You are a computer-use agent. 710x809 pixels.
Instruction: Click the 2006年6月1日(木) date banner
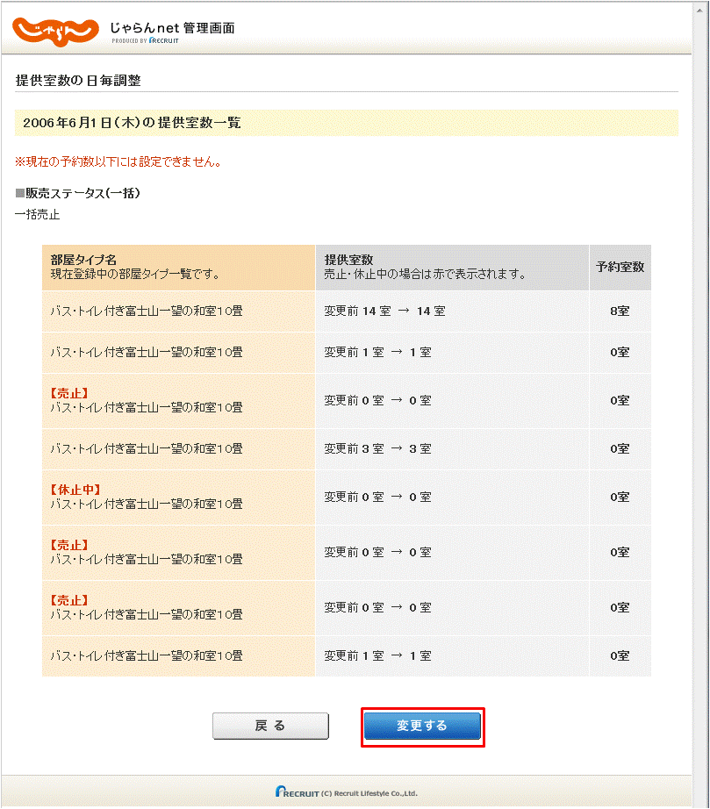tap(132, 123)
